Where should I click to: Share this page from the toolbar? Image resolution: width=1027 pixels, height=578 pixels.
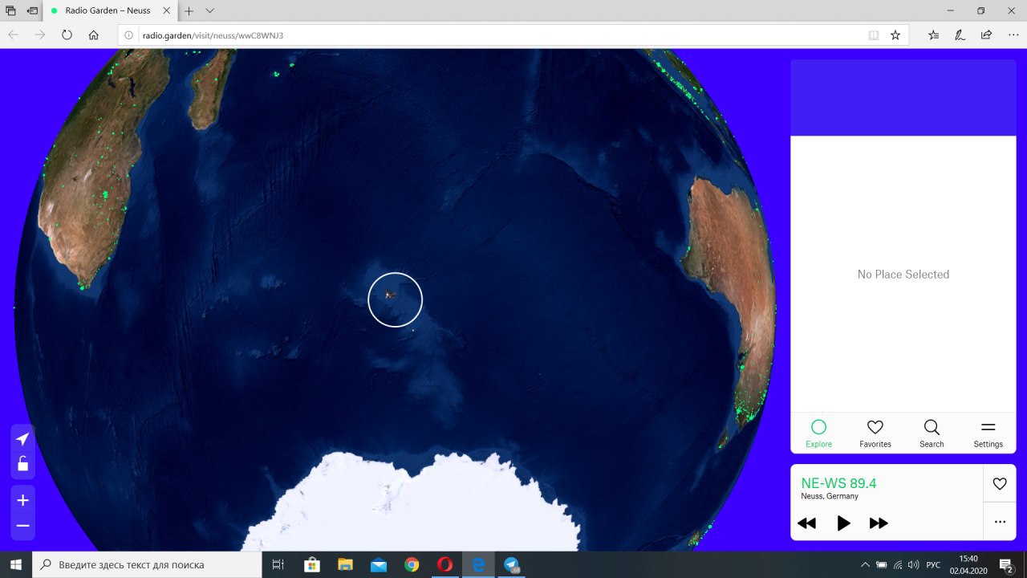point(986,35)
